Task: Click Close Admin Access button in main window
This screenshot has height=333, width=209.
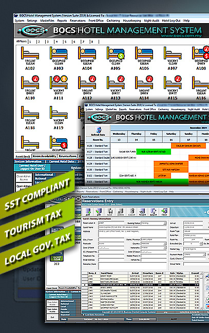Action: [24, 178]
